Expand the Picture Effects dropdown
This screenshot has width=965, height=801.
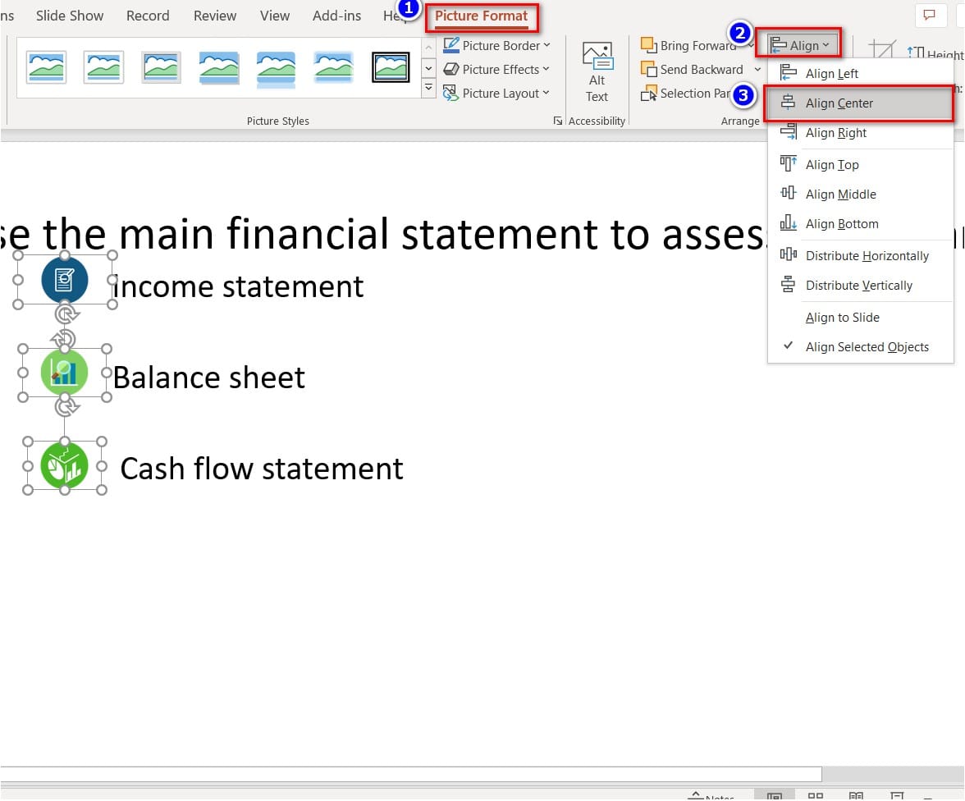[496, 70]
